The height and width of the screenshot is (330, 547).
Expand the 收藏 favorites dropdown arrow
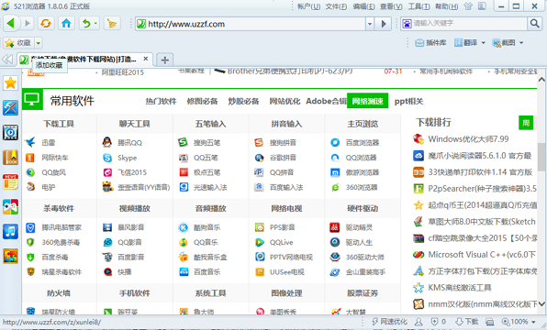(39, 43)
